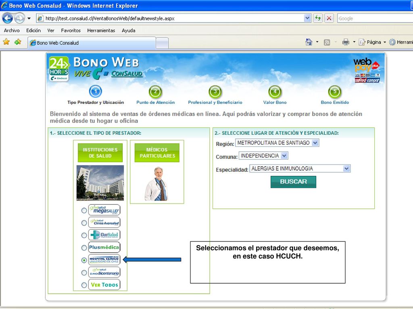
Task: Open the Especialidad dropdown
Action: pyautogui.click(x=300, y=169)
